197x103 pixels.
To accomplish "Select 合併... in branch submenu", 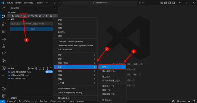I will tap(112, 67).
